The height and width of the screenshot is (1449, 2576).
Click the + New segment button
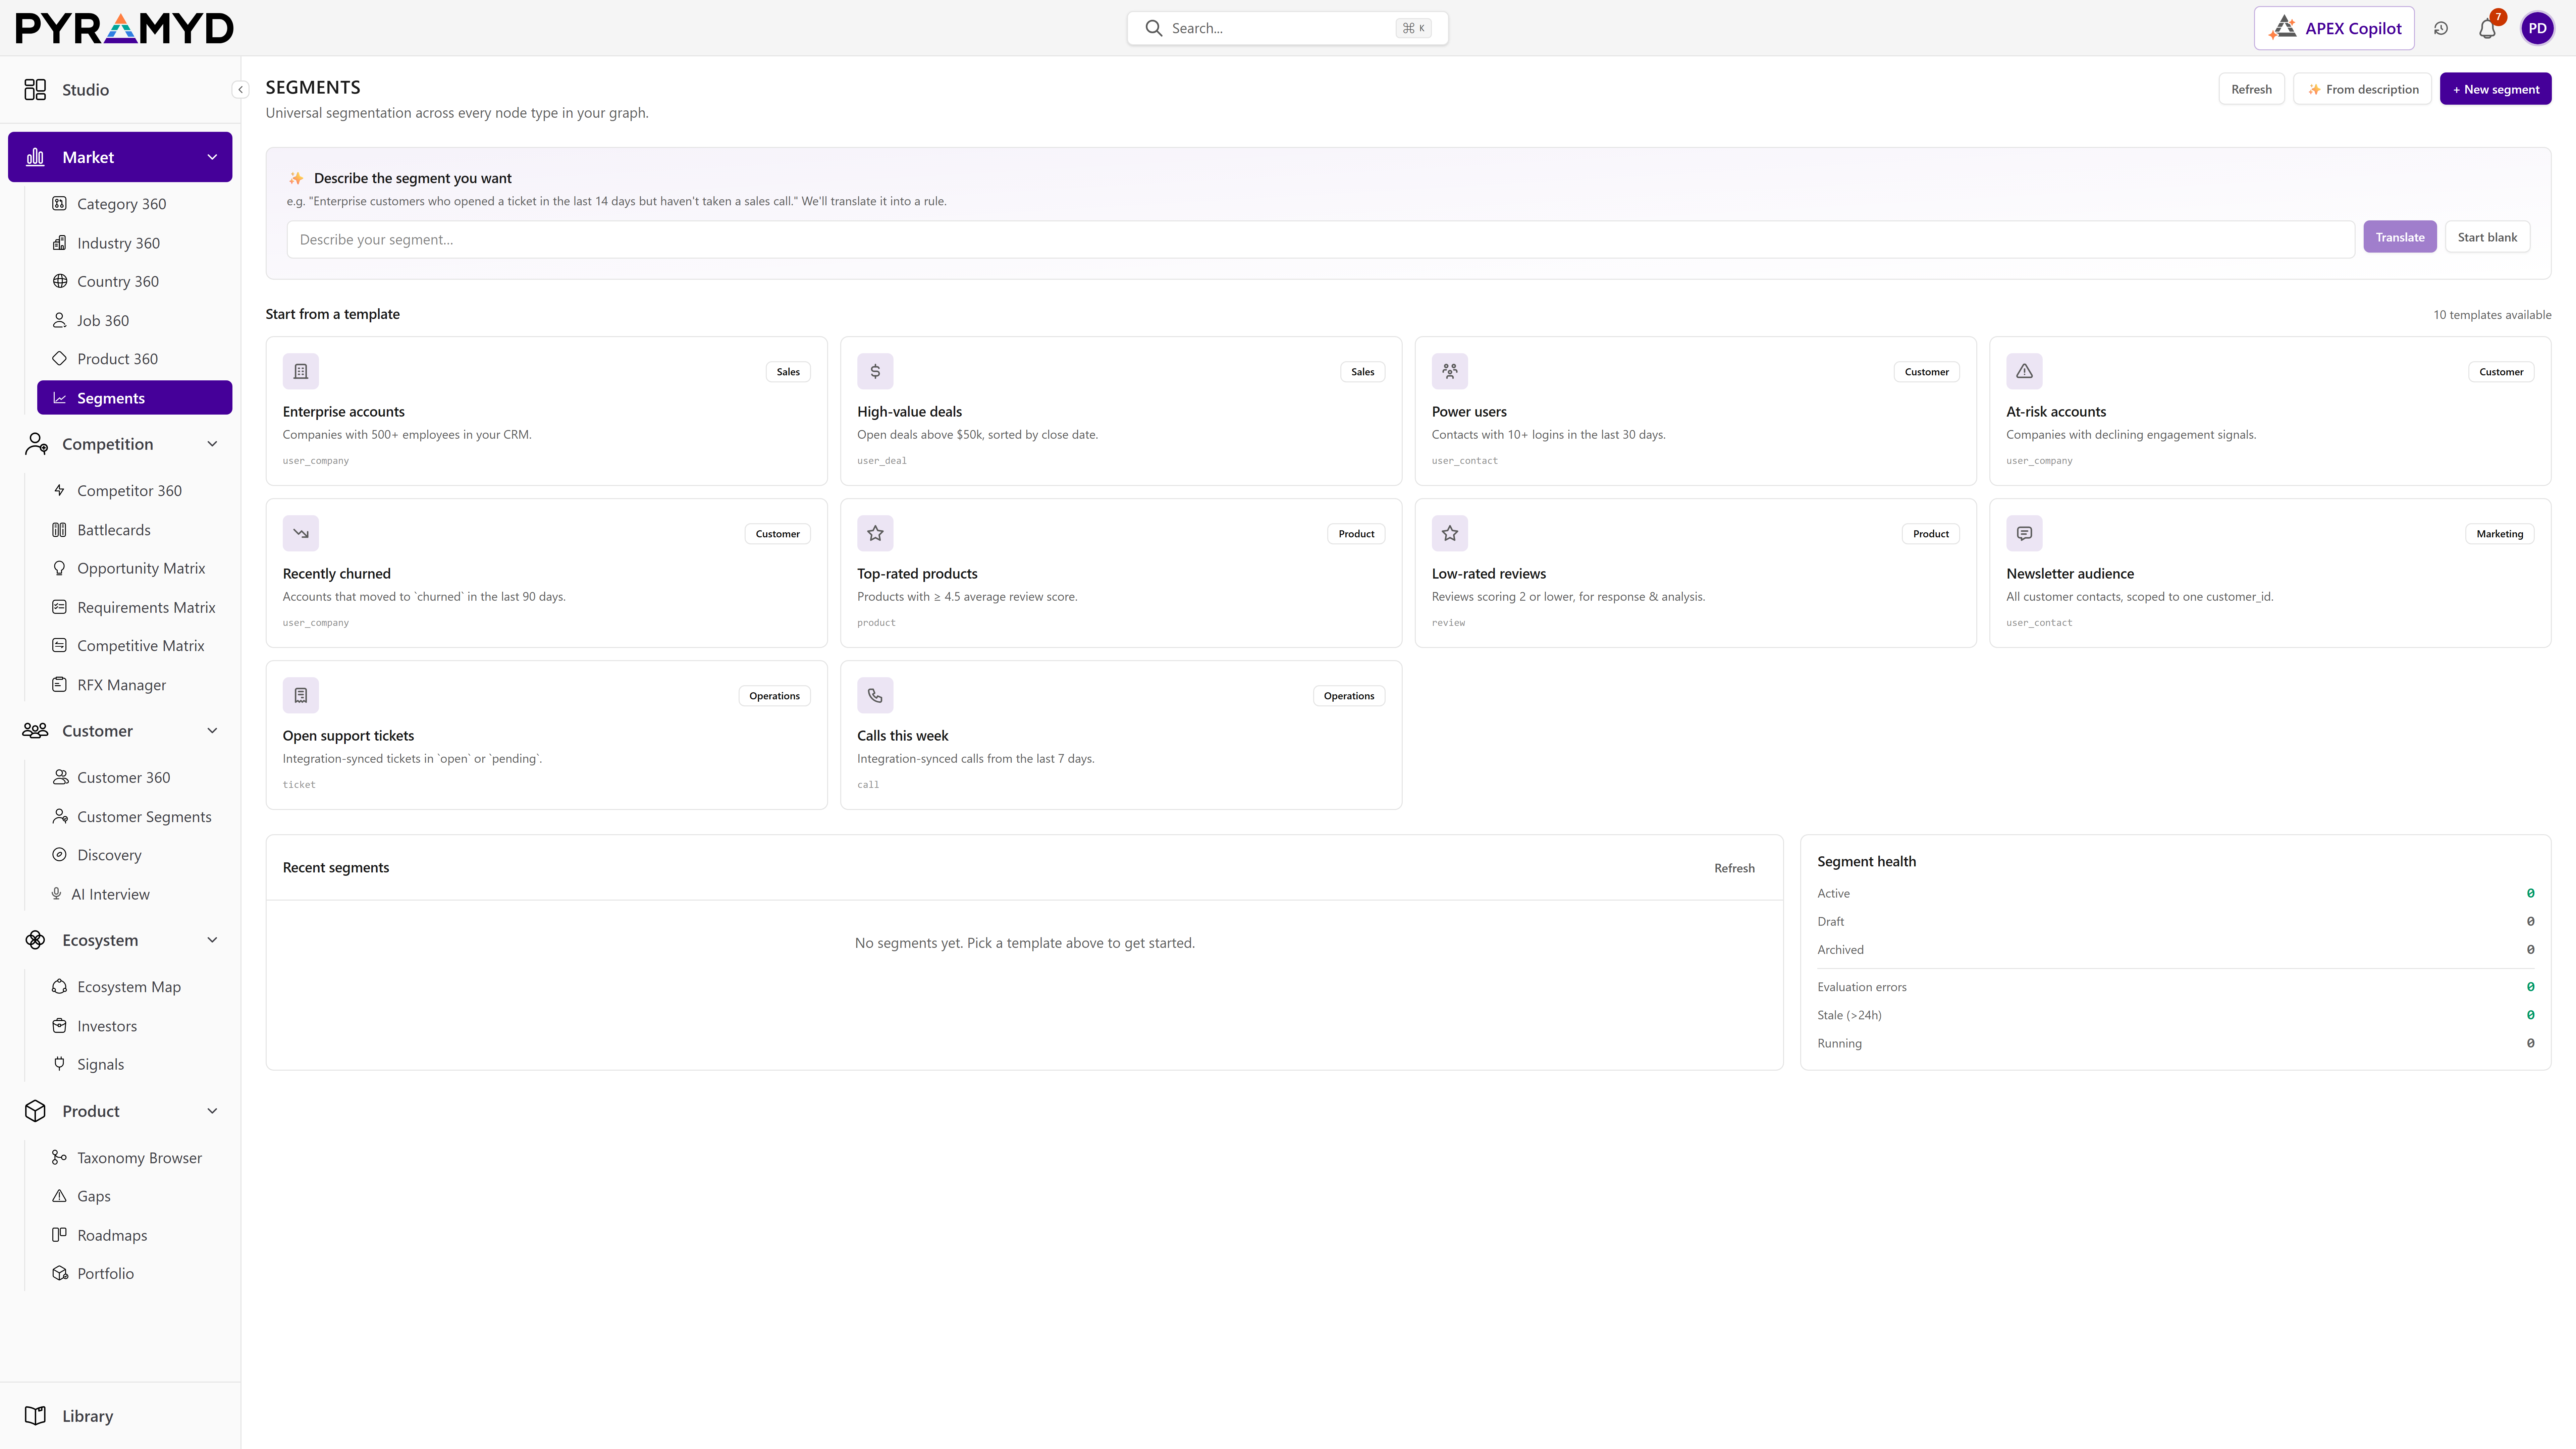[2495, 89]
